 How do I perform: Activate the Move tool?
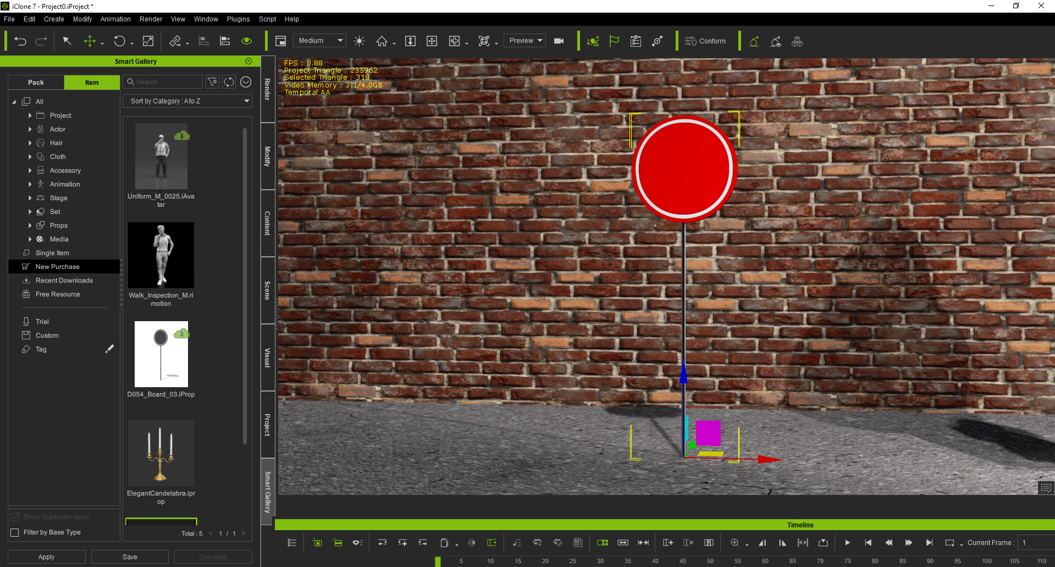point(90,41)
